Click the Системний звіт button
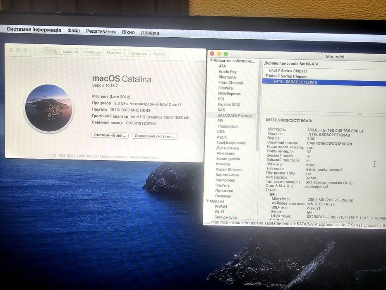 [x=110, y=135]
